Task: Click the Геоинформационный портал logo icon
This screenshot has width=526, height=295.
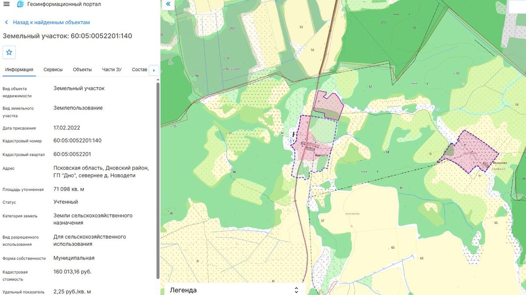Action: (20, 4)
